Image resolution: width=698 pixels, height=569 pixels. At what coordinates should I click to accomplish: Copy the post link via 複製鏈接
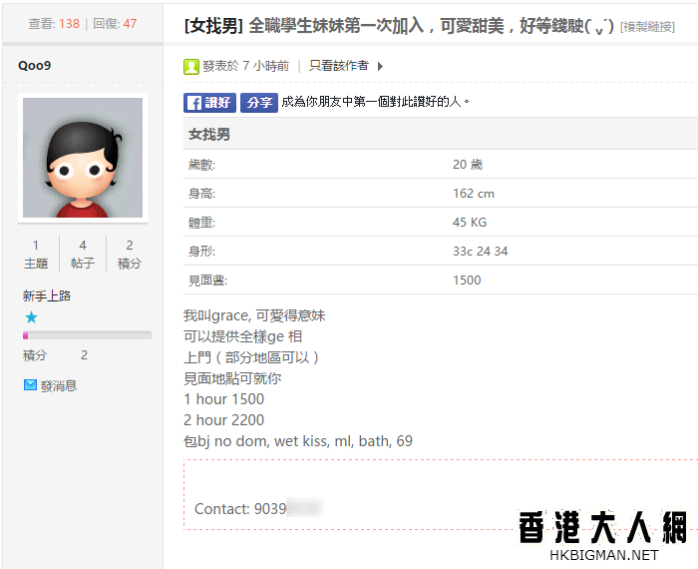point(646,26)
